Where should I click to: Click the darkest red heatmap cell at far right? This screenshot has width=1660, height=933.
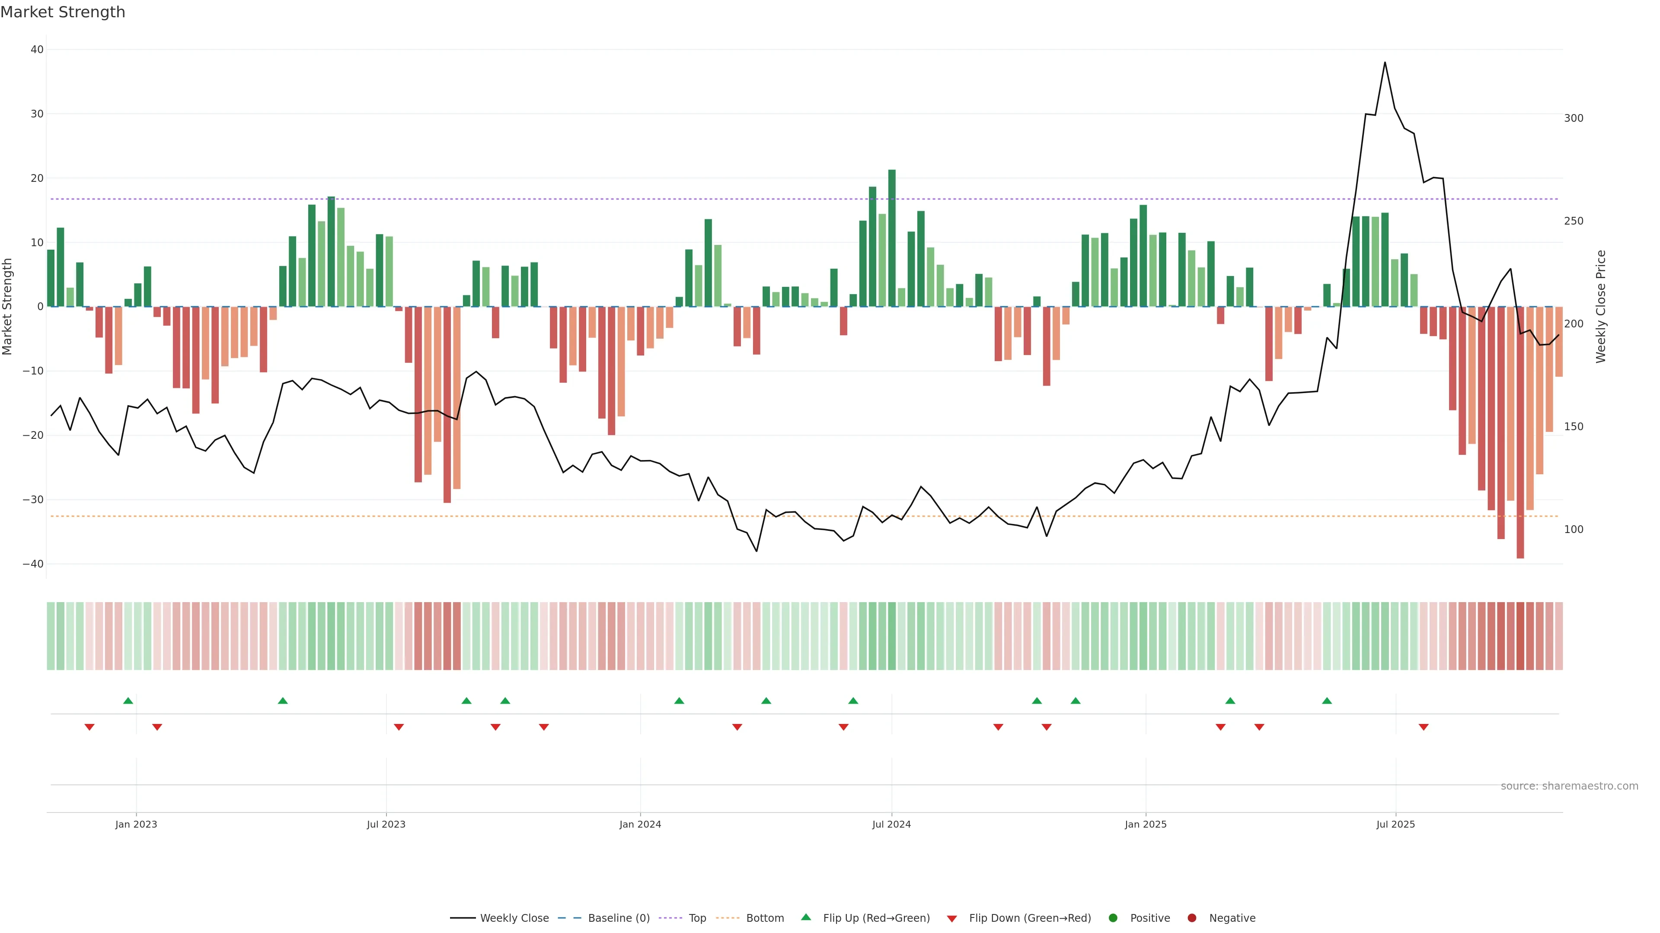click(1520, 636)
